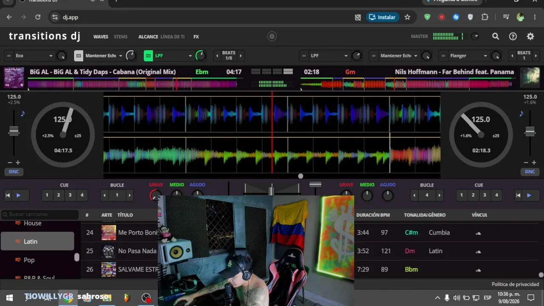
Task: Bookmark this page with the star icon
Action: pos(407,17)
